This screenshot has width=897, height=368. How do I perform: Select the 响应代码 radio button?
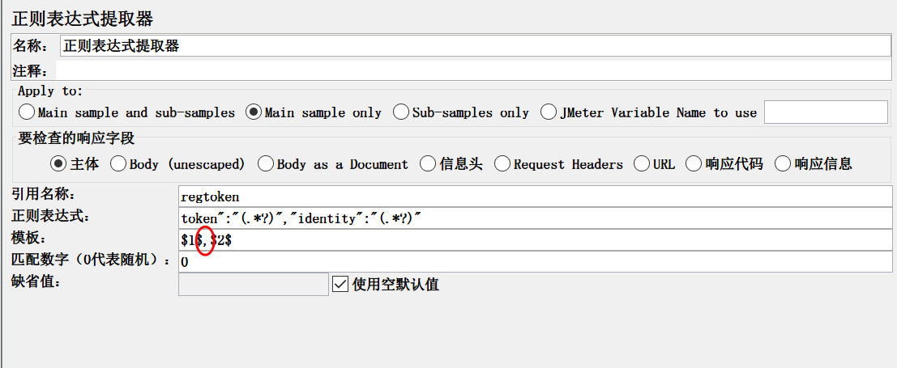(694, 164)
